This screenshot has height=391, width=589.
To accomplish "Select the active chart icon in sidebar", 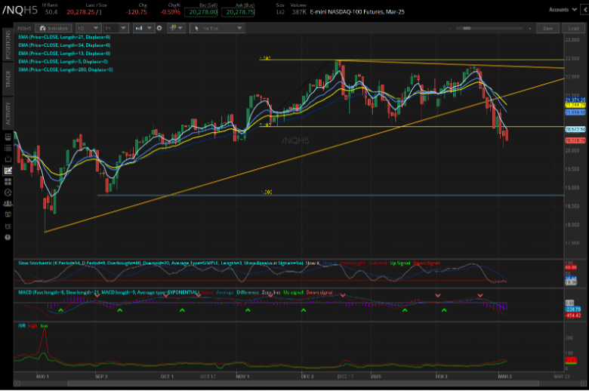I will pos(8,170).
